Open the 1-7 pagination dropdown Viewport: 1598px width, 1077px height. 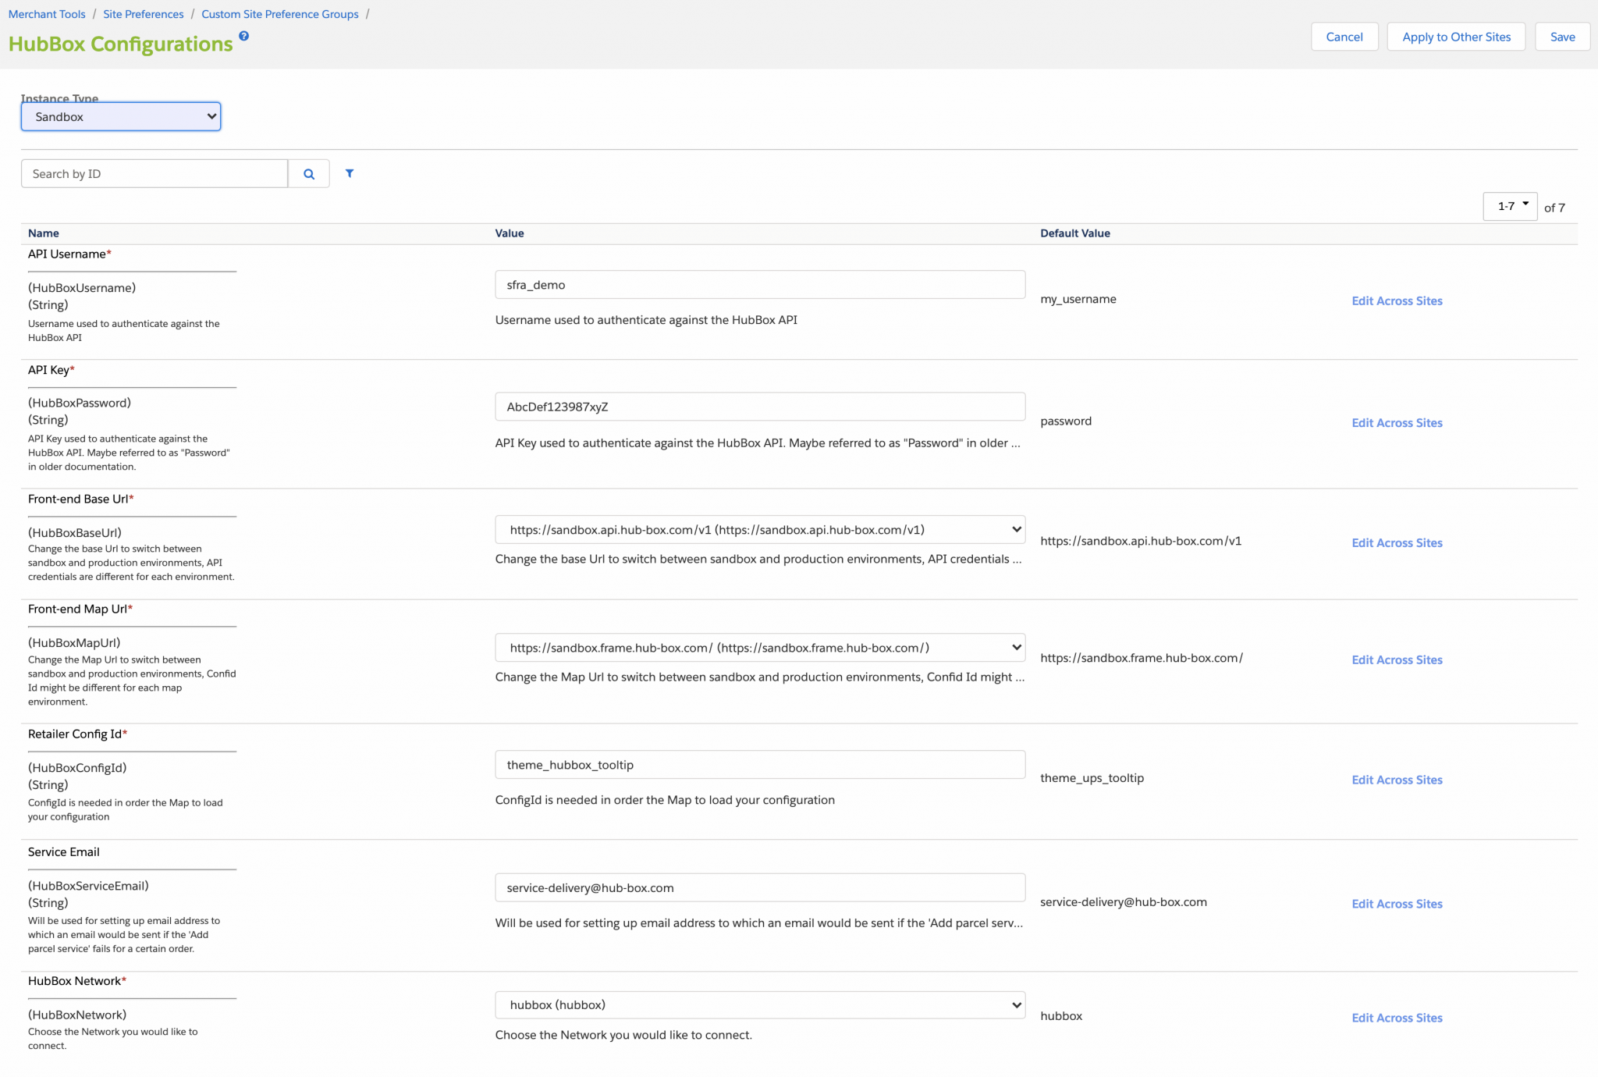[x=1509, y=206]
